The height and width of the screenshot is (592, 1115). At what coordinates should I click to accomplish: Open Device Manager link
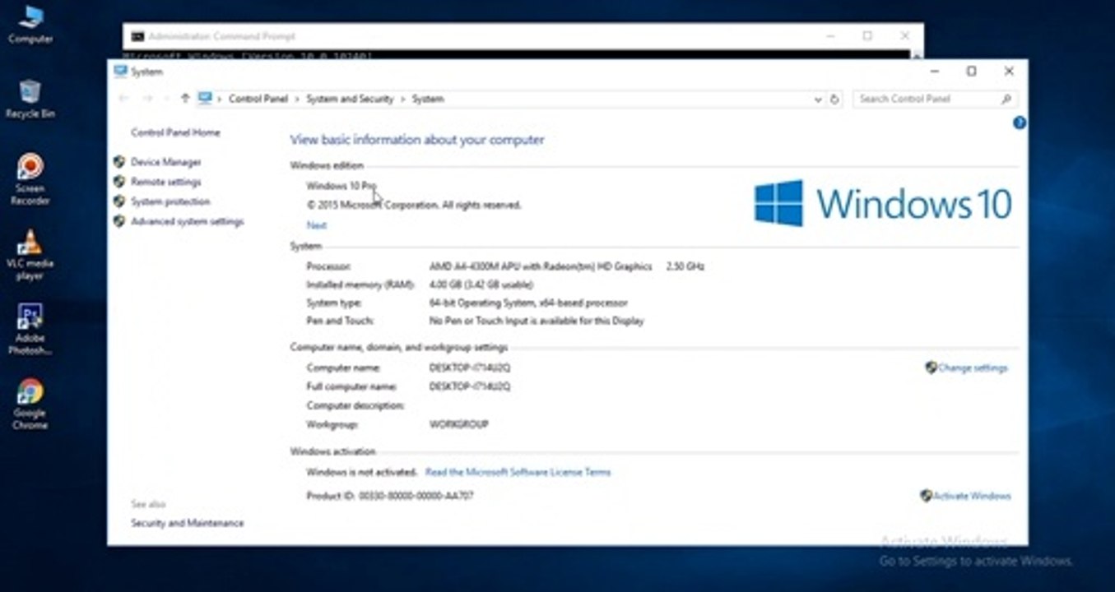pyautogui.click(x=165, y=162)
